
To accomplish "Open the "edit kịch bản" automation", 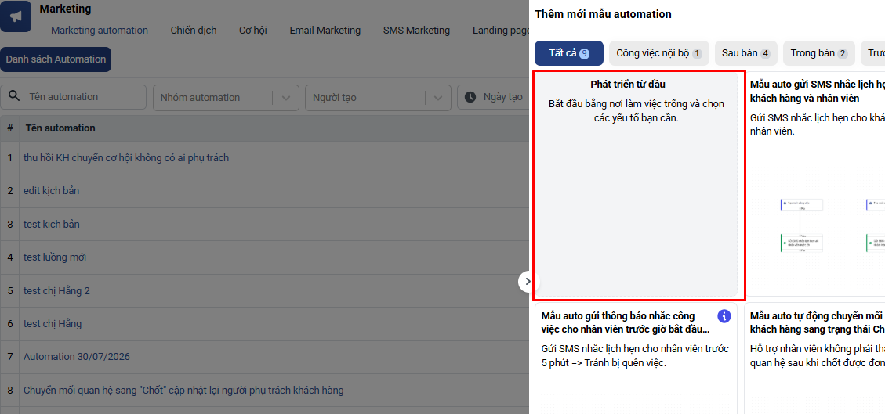I will click(x=52, y=191).
